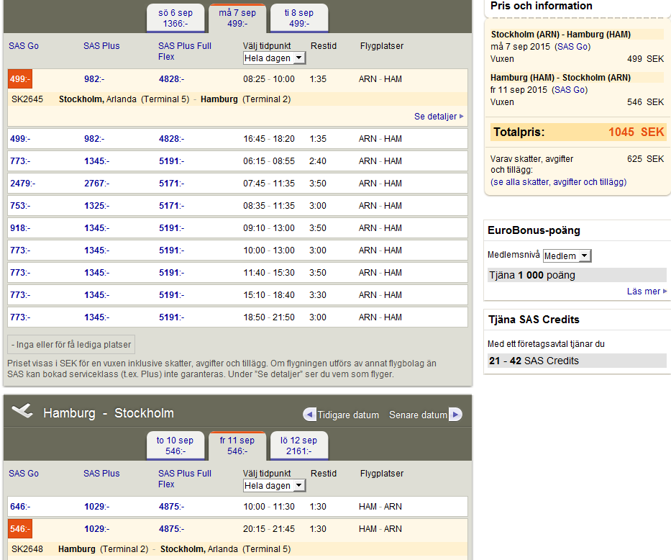Choose the 2767:- SAS Plus fare at 07:45
Screen dimensions: 671x560
click(x=96, y=184)
